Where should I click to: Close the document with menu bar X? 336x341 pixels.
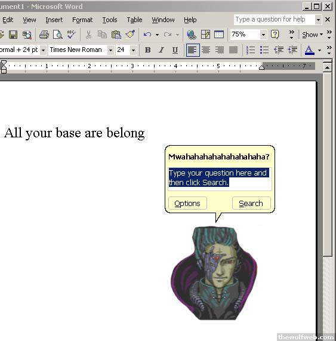[328, 19]
